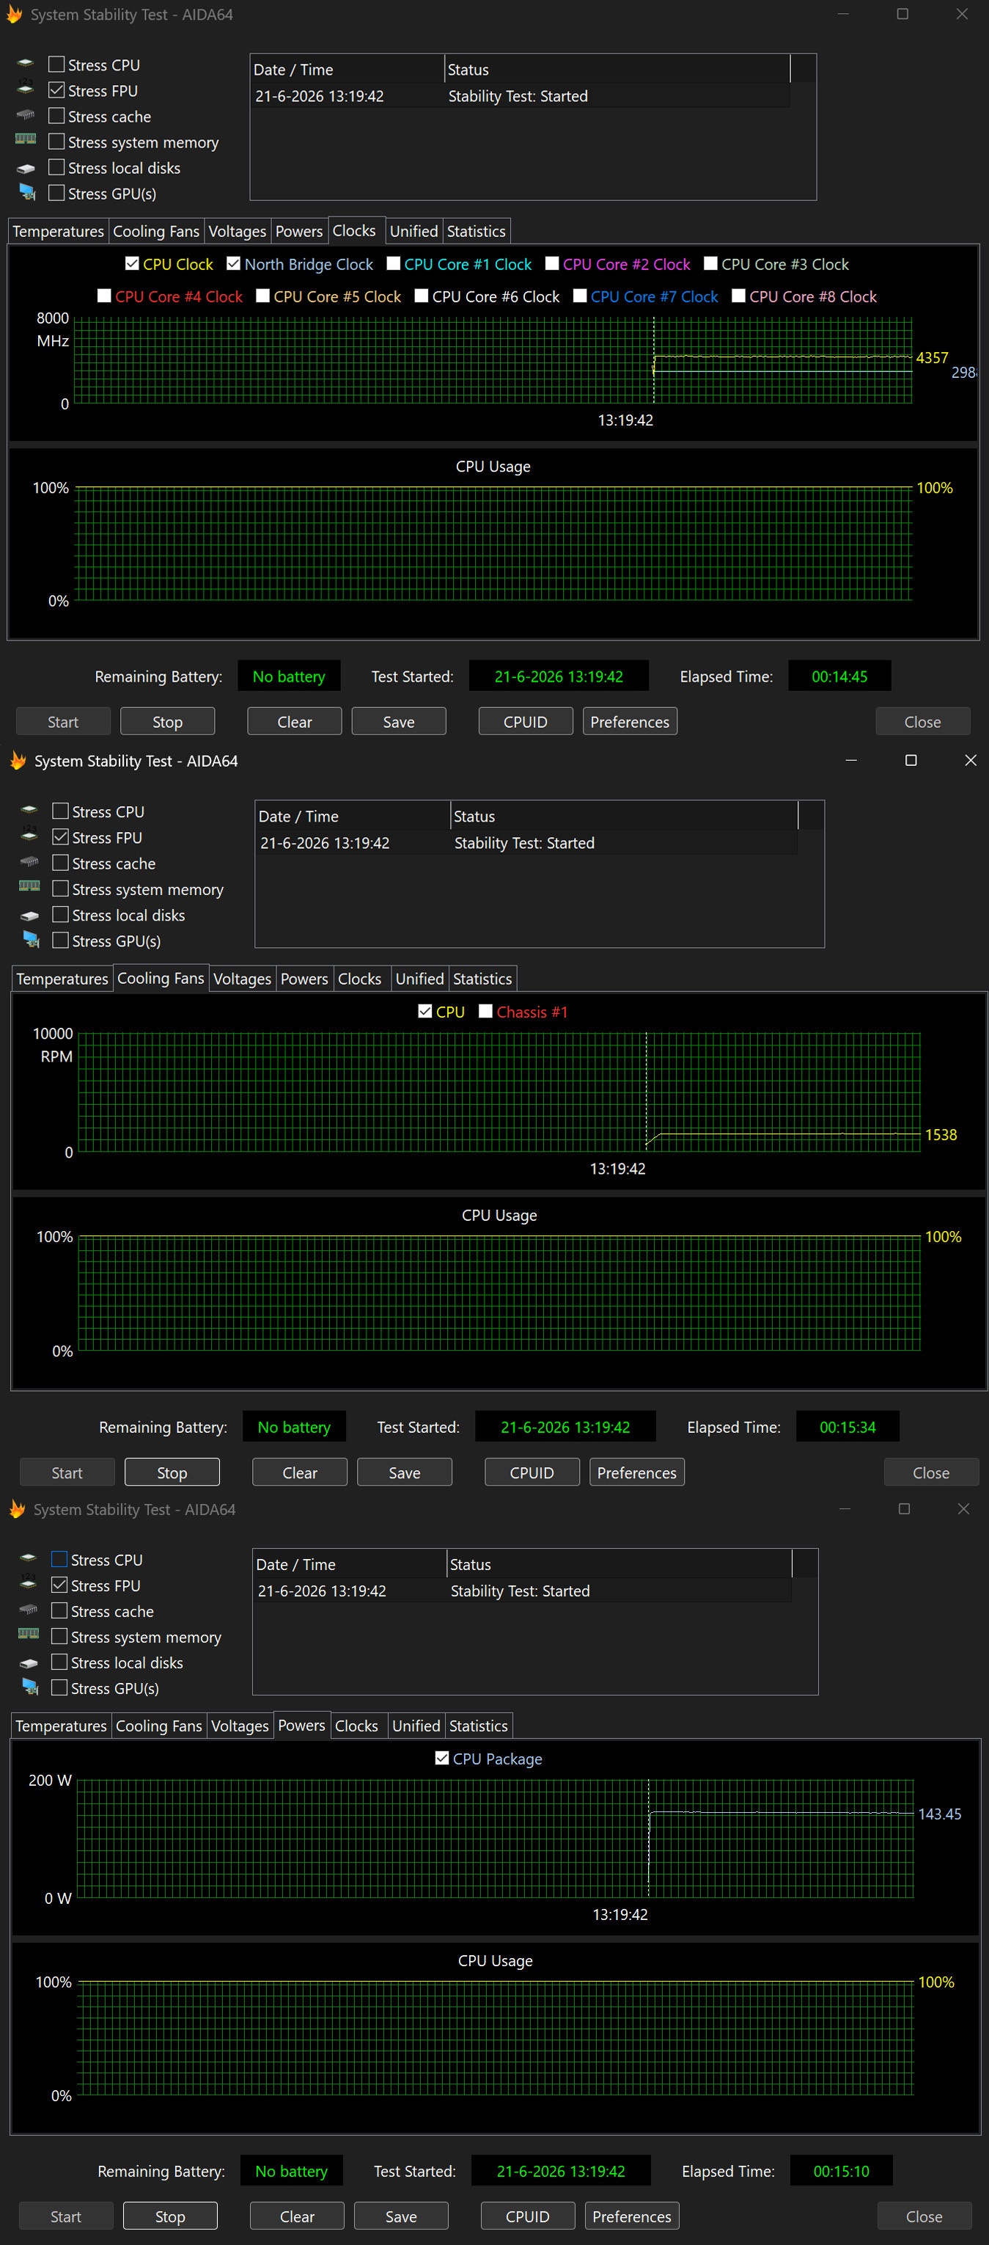Click the AIDA64 flame icon in the Powers window
The image size is (989, 2245).
pyautogui.click(x=17, y=1508)
